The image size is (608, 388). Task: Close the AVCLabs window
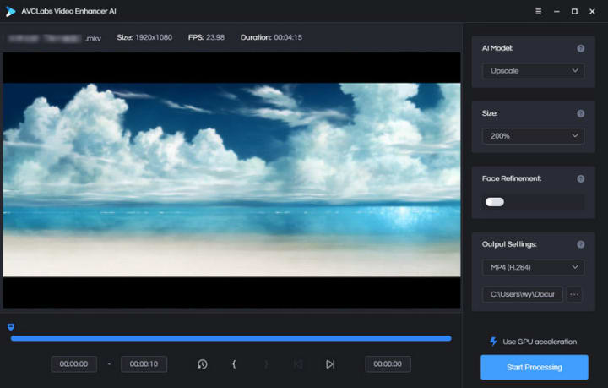pos(592,12)
